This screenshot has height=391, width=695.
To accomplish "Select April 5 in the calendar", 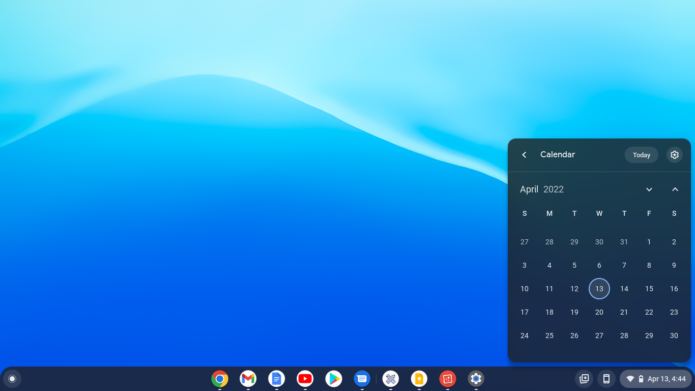I will click(x=574, y=265).
